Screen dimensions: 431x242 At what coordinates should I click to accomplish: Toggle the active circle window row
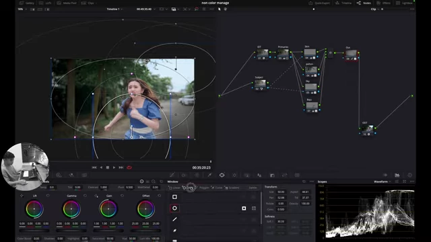pos(174,208)
